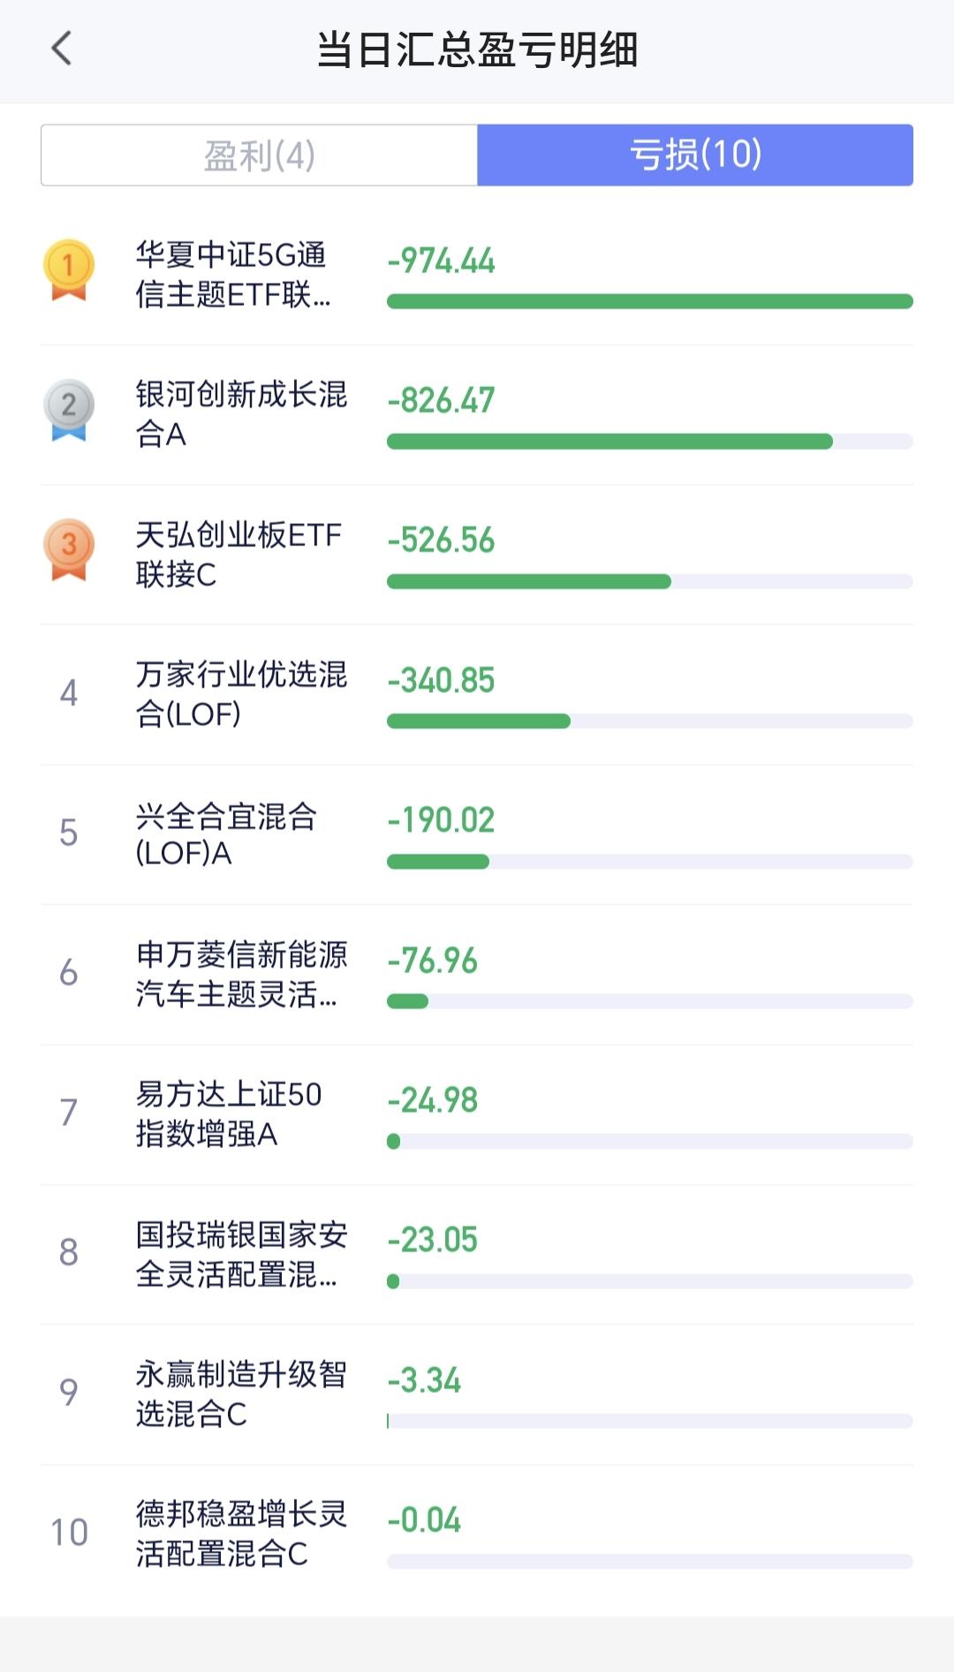Tap the -190.02 loss amount

441,820
